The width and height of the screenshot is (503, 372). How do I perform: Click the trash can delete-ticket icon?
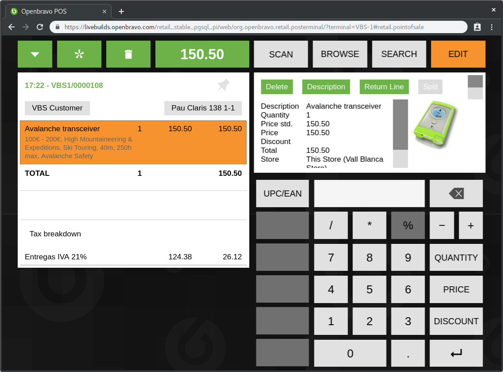click(128, 54)
